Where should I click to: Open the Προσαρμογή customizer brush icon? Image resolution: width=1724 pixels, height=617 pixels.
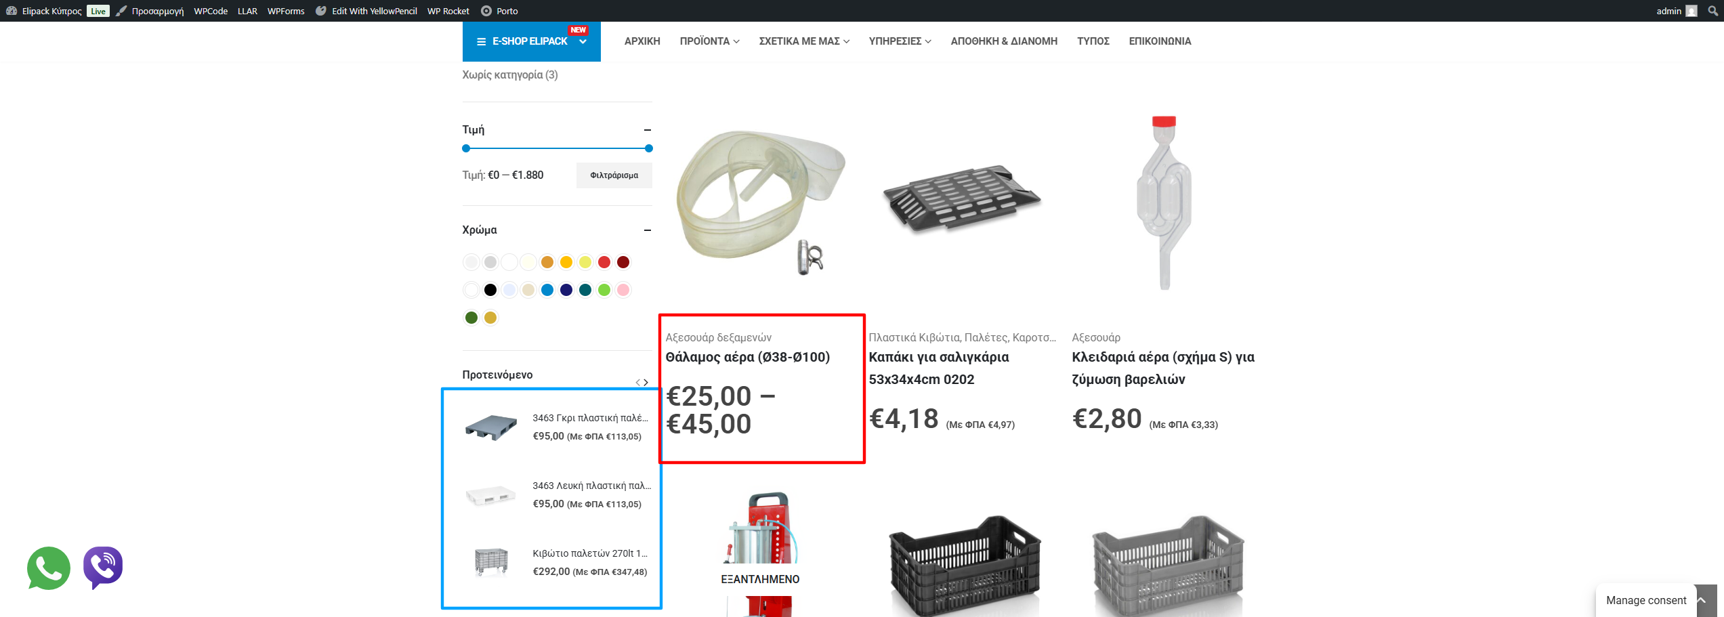click(x=121, y=11)
